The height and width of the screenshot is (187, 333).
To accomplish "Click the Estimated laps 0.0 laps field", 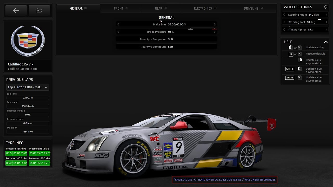I will (28, 123).
